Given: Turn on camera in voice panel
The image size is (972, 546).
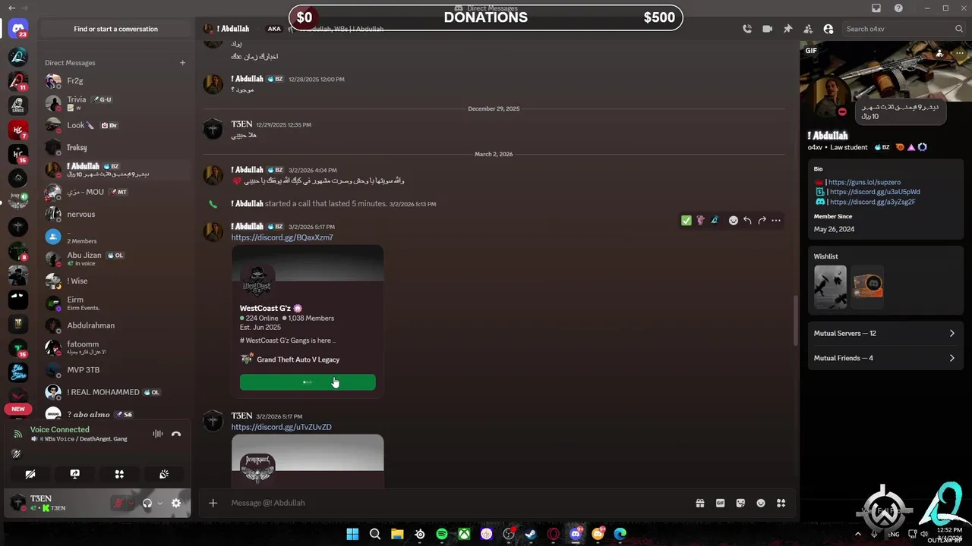Looking at the screenshot, I should [30, 475].
